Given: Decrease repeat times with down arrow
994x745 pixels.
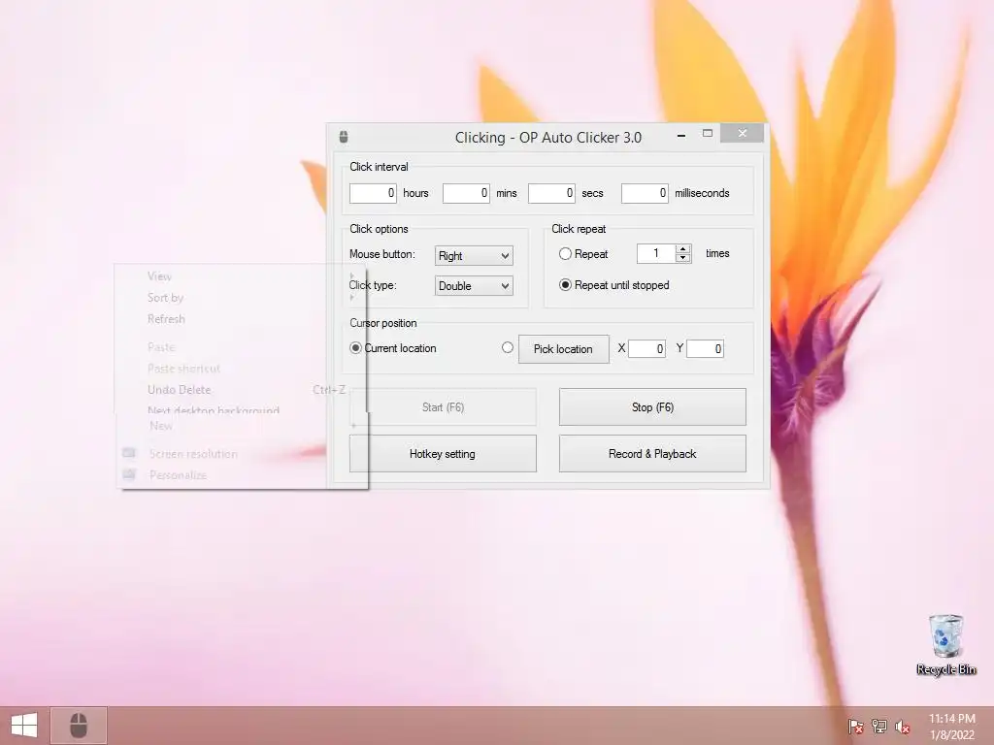Looking at the screenshot, I should [x=682, y=258].
